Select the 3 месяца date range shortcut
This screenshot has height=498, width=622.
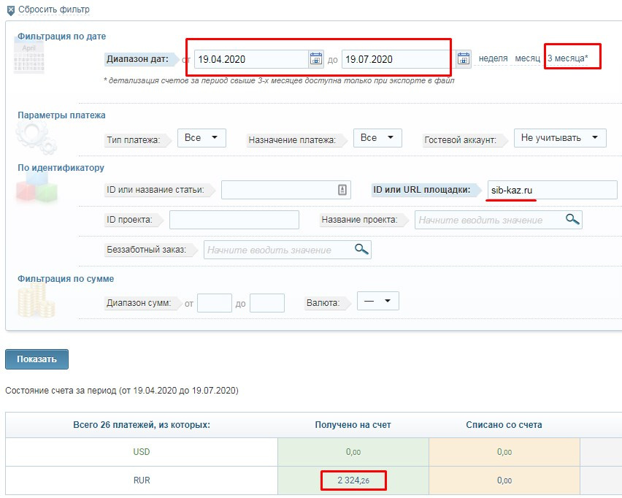click(x=568, y=58)
